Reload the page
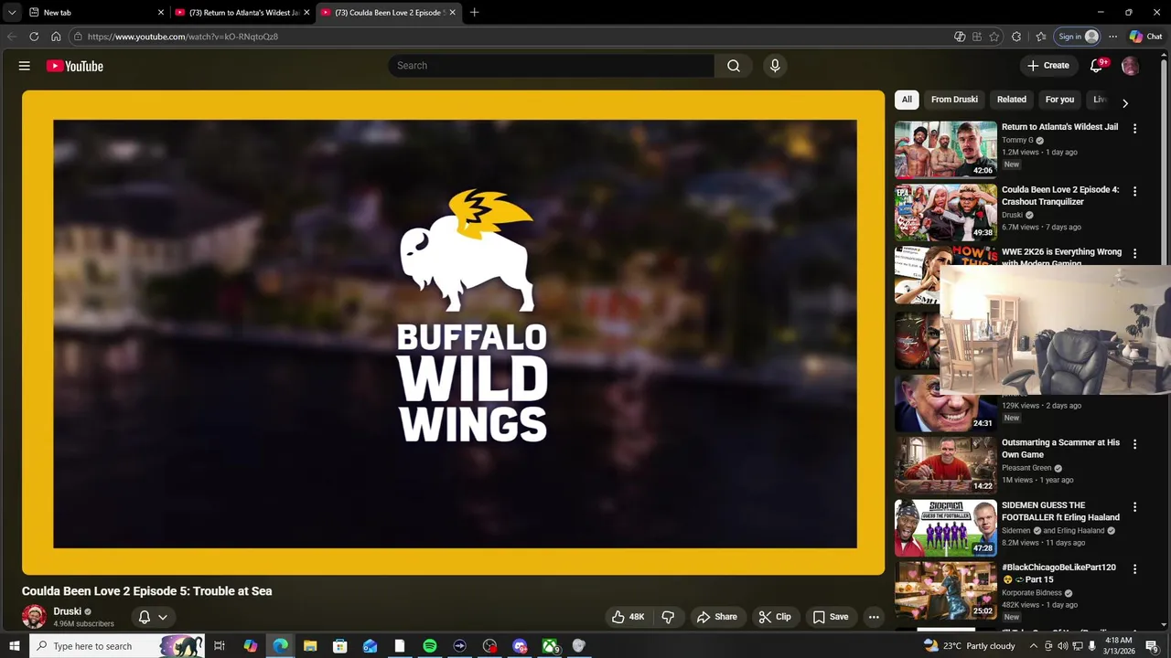This screenshot has height=658, width=1171. (x=34, y=37)
